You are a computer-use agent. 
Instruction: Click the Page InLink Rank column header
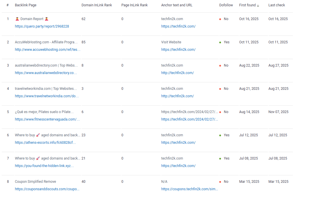pos(134,5)
